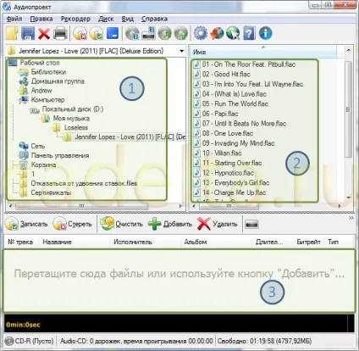The image size is (359, 351).
Task: Select the Loseless folder in tree
Action: 75,128
